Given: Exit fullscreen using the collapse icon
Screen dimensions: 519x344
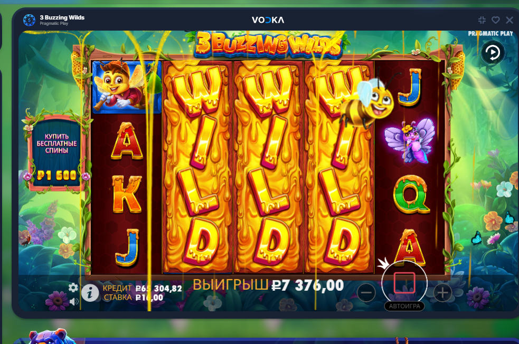Looking at the screenshot, I should [482, 20].
